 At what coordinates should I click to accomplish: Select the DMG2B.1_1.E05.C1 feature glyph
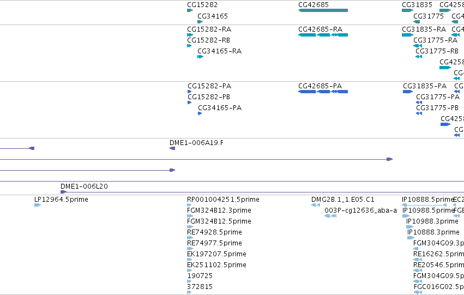[x=316, y=205]
